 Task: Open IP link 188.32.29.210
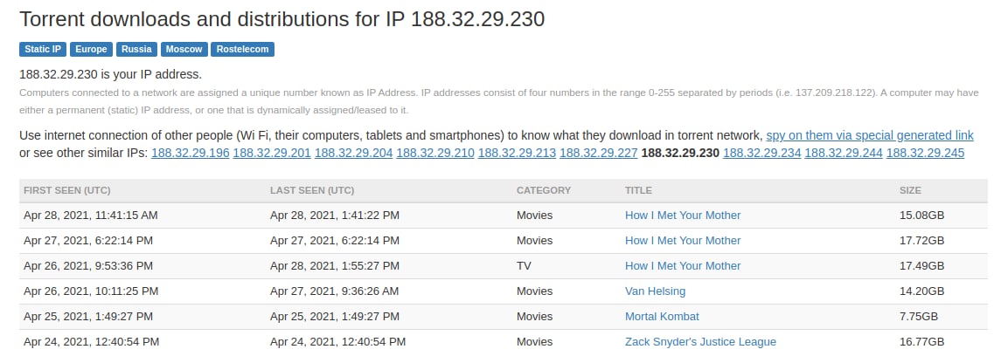point(435,153)
